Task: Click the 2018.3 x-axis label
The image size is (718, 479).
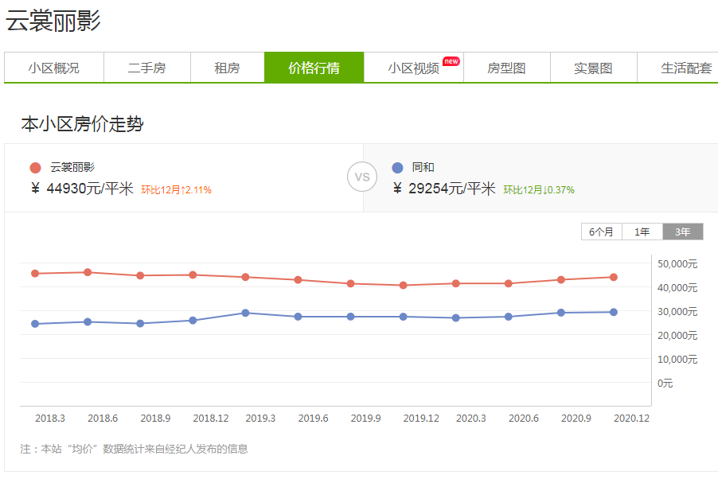Action: coord(50,418)
